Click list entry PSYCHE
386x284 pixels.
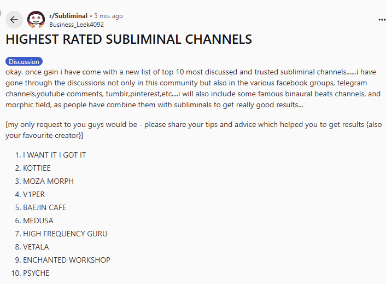tap(36, 273)
